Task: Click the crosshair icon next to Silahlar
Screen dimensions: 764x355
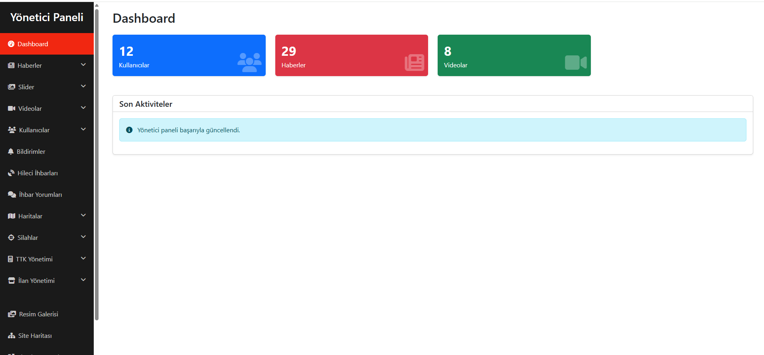Action: pos(11,237)
